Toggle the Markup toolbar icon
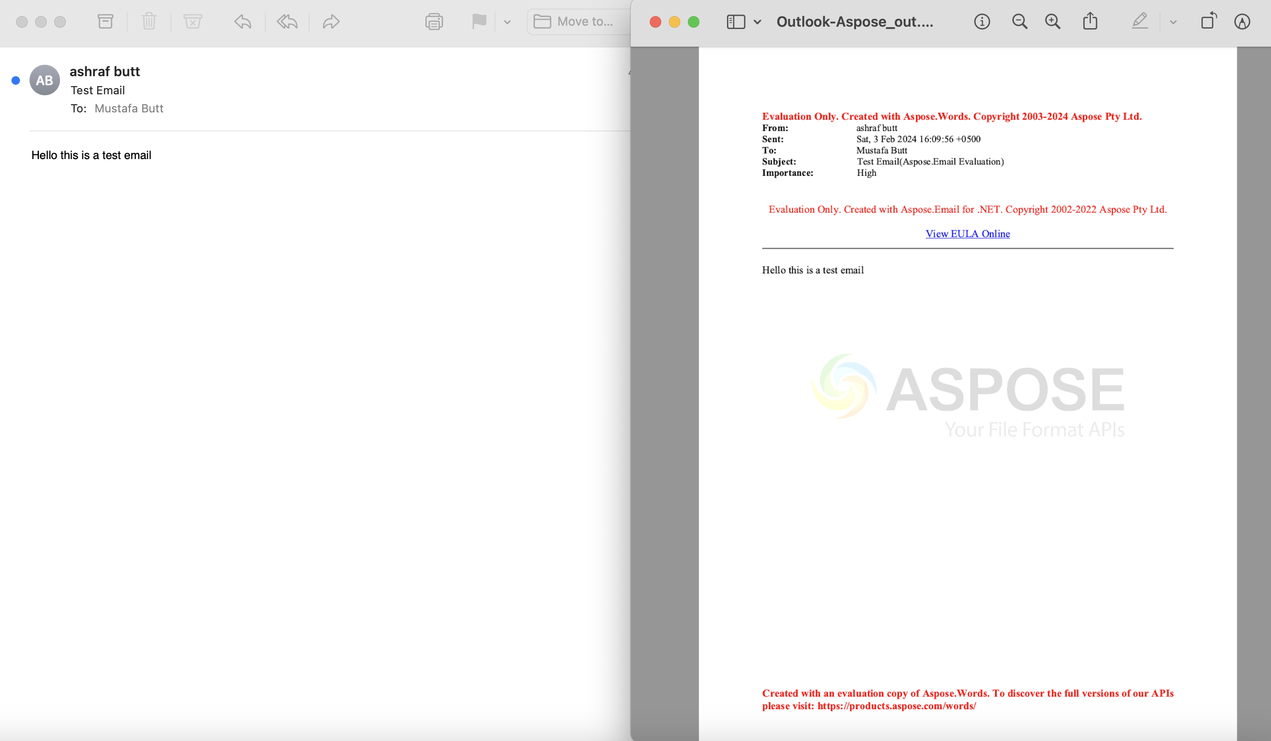The height and width of the screenshot is (741, 1271). pyautogui.click(x=1242, y=21)
